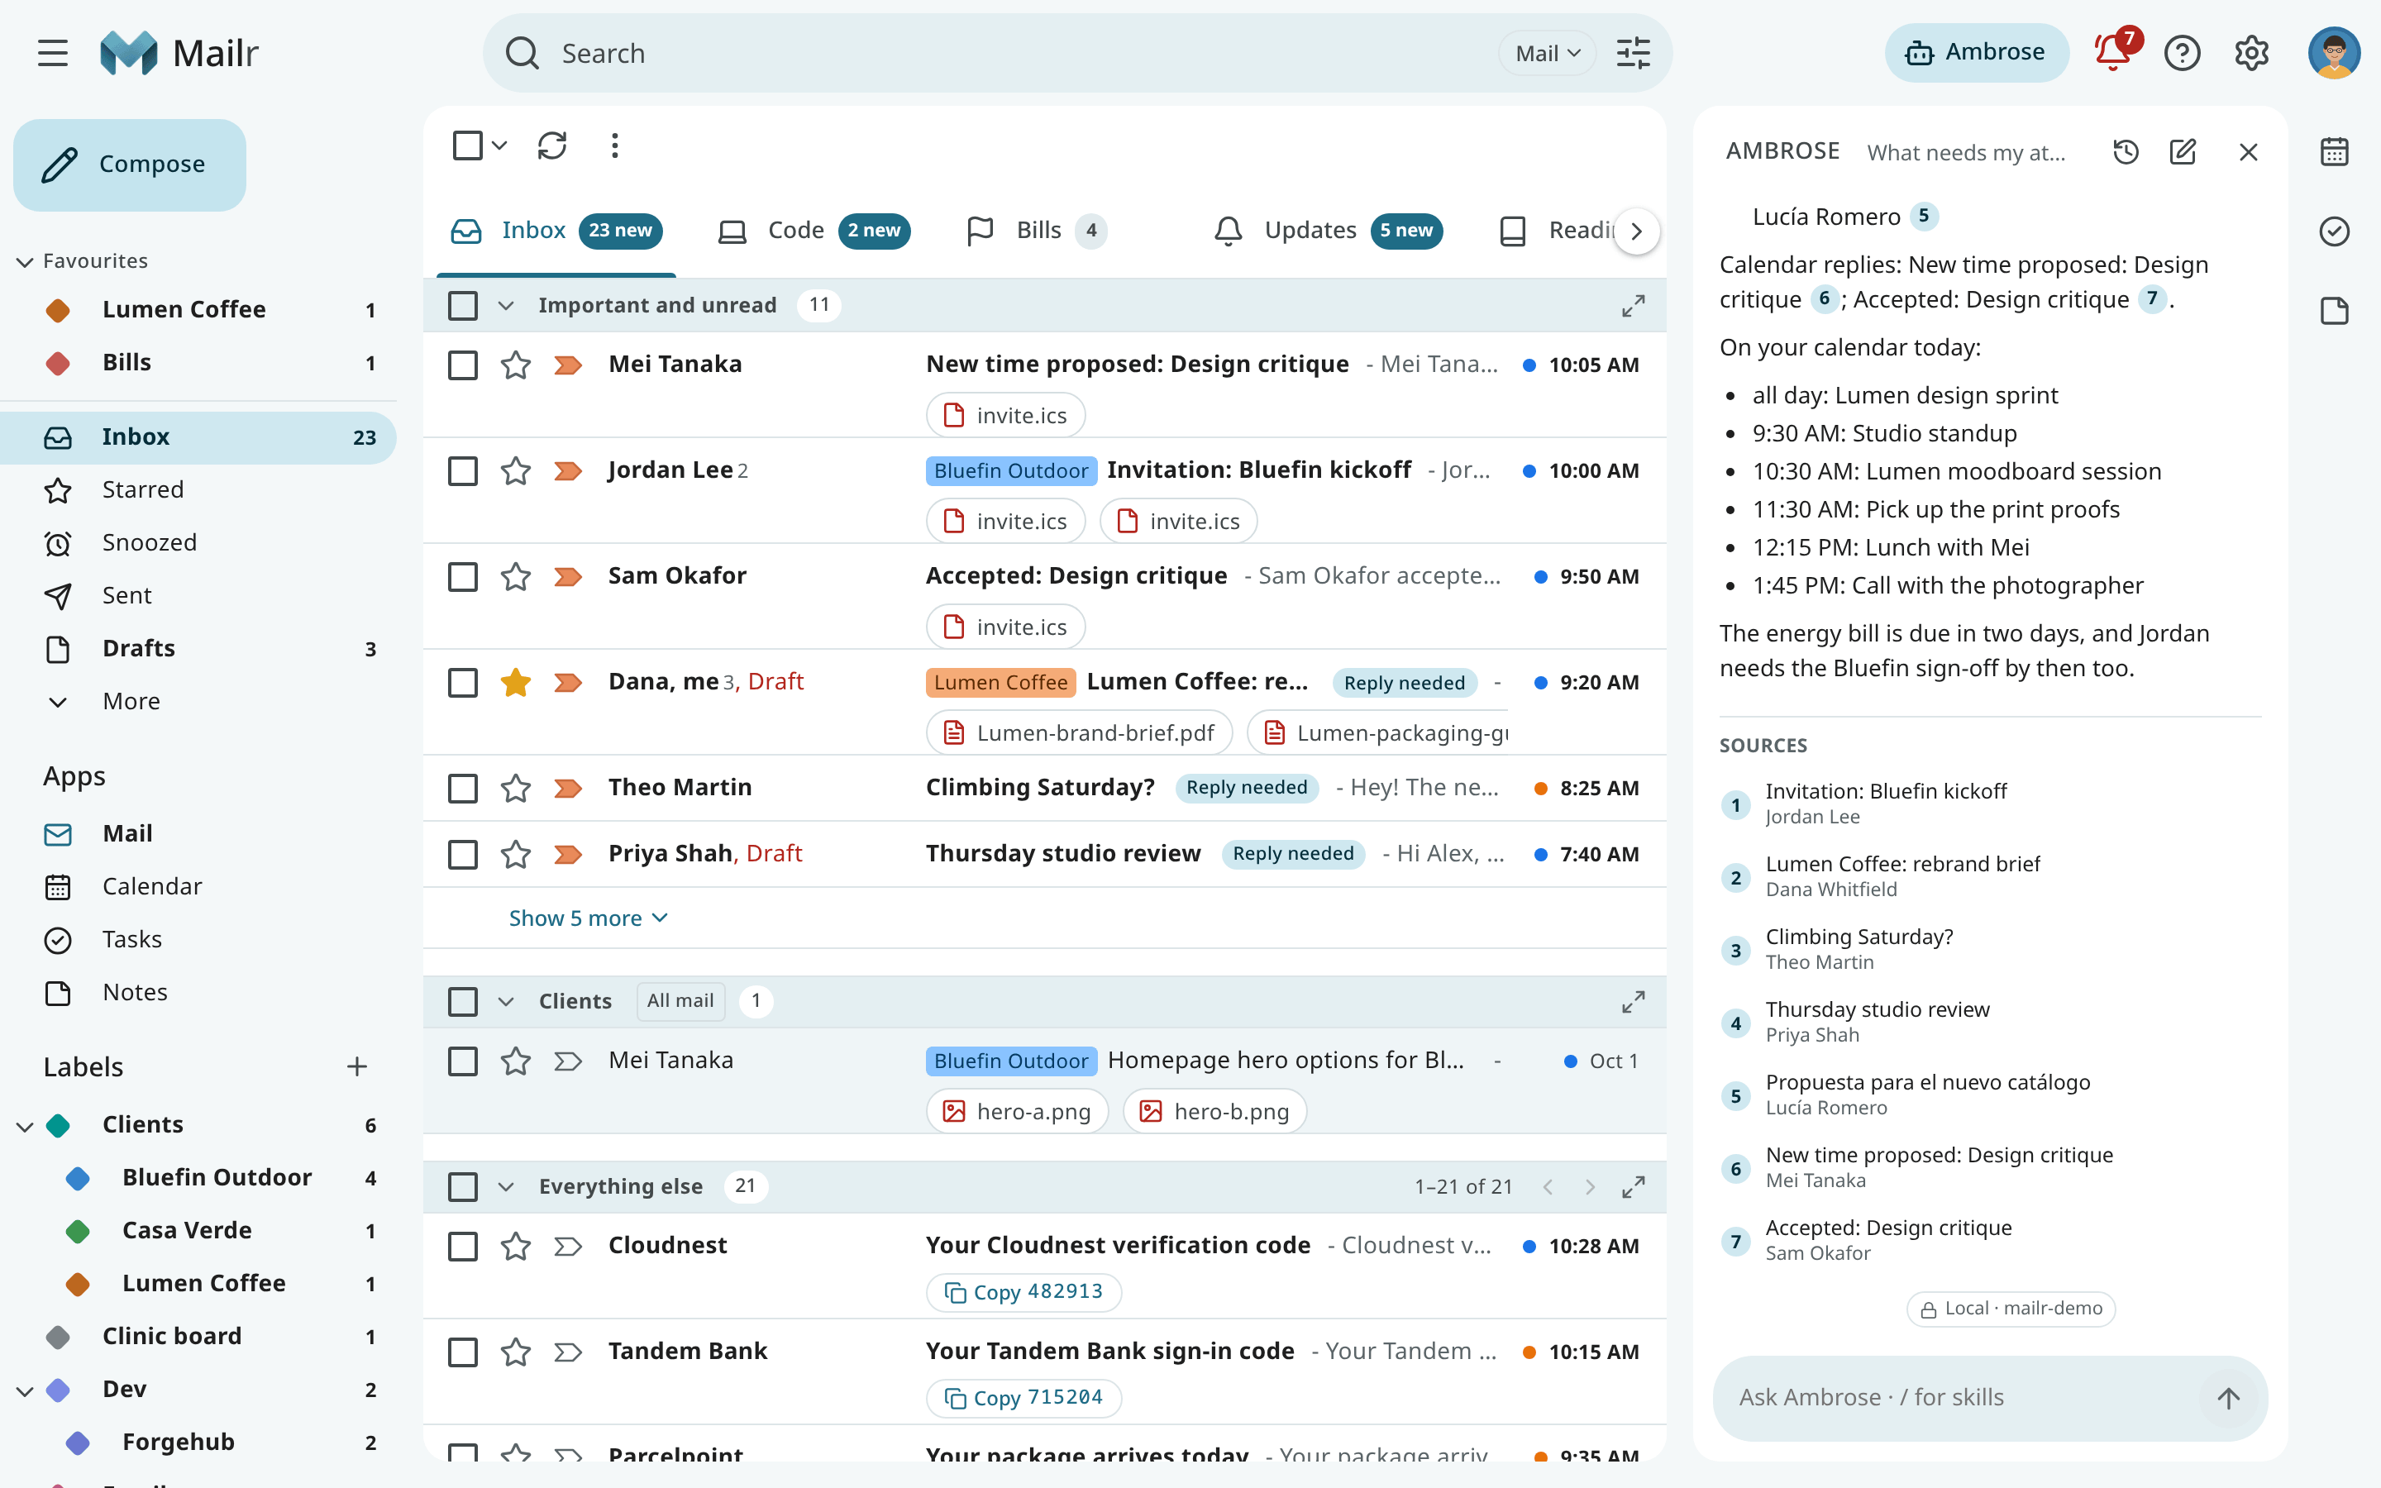Collapse the Everything else section
Screen dimensions: 2381x1488
click(506, 1187)
